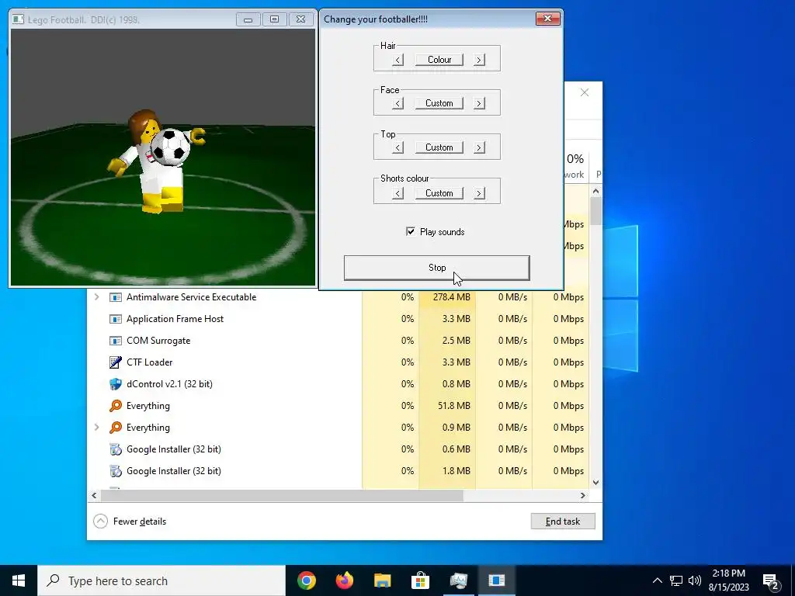Viewport: 795px width, 596px height.
Task: Open Google Chrome from taskbar
Action: point(306,580)
